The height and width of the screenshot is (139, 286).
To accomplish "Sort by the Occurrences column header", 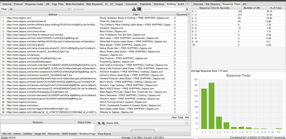I will coord(181,14).
